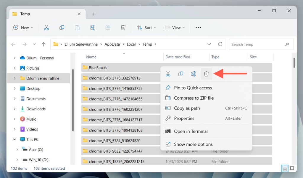Go up one folder level
The height and width of the screenshot is (178, 303).
(x=44, y=44)
